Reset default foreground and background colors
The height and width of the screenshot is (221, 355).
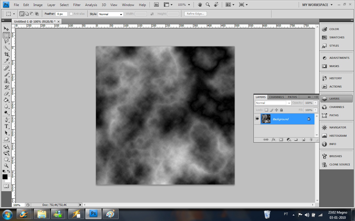(4, 172)
